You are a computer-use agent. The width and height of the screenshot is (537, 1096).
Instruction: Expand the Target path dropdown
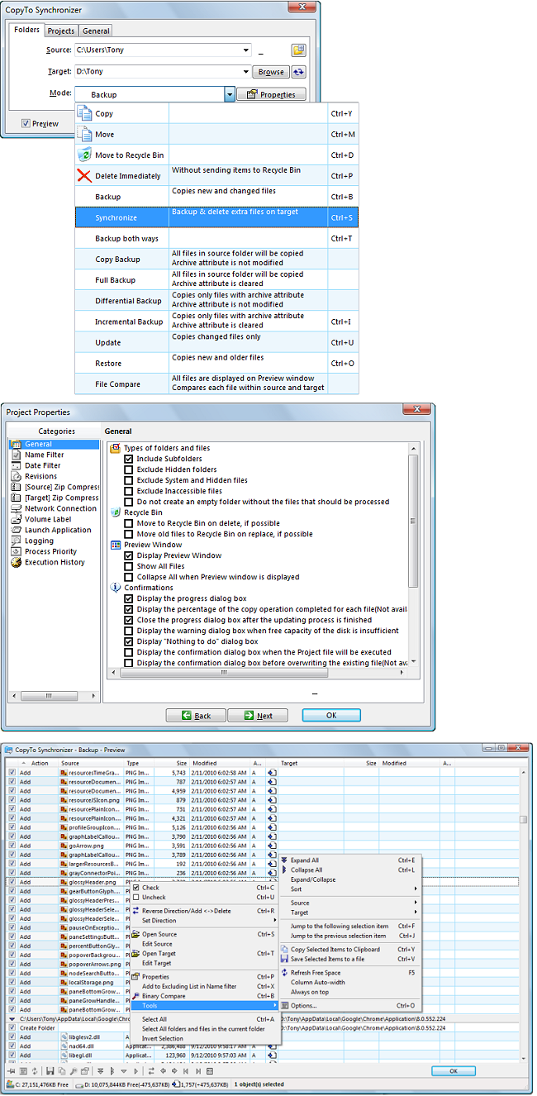[x=246, y=72]
